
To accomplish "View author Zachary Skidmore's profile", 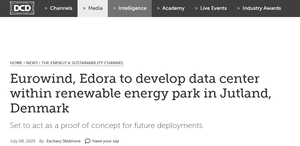I will [63, 141].
